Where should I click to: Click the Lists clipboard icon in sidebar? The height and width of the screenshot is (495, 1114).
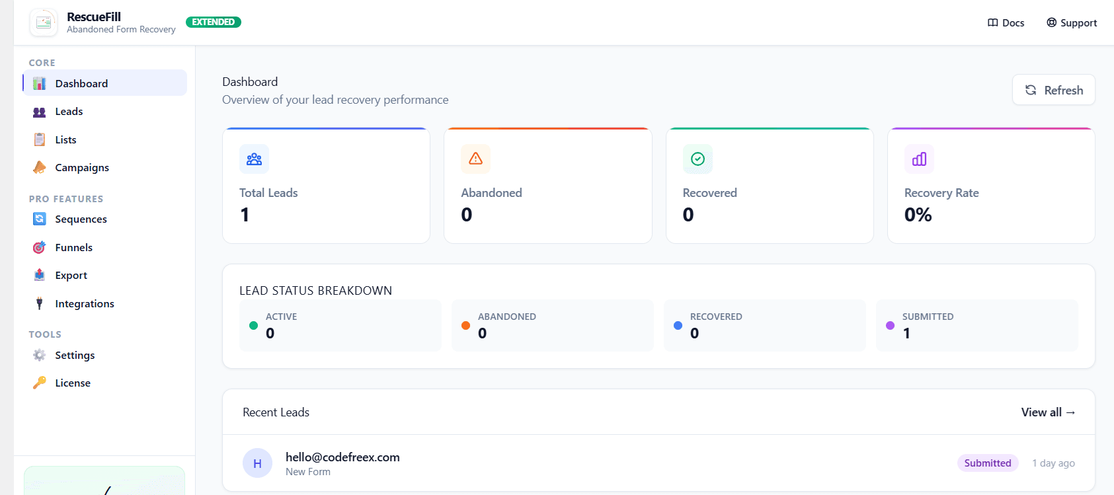tap(40, 139)
